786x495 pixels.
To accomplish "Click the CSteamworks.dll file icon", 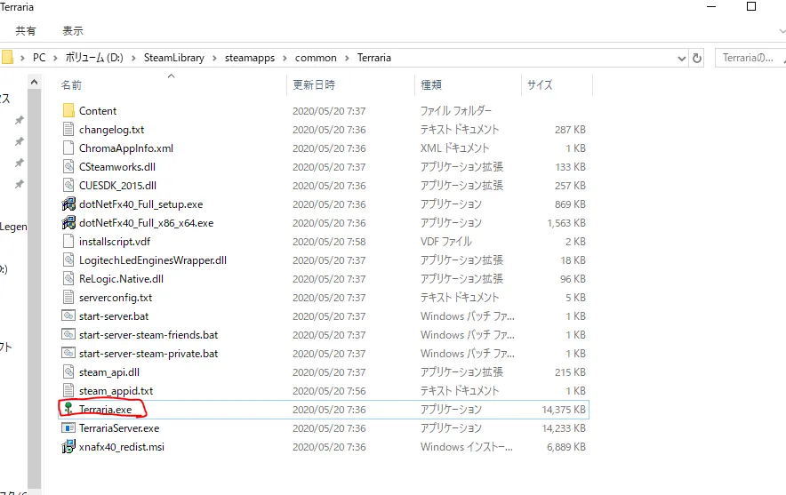I will pos(68,167).
